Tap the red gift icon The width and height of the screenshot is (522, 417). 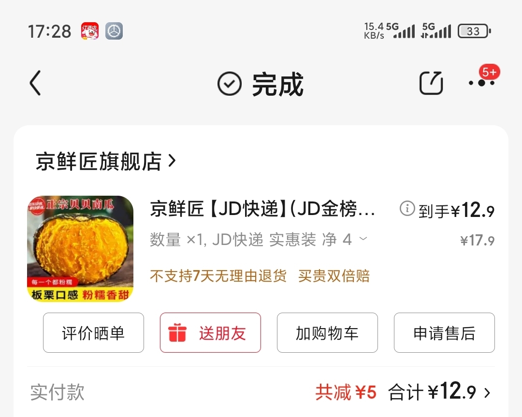pyautogui.click(x=177, y=332)
